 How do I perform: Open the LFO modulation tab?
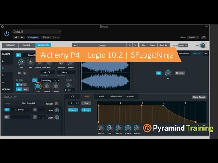[x=73, y=96]
